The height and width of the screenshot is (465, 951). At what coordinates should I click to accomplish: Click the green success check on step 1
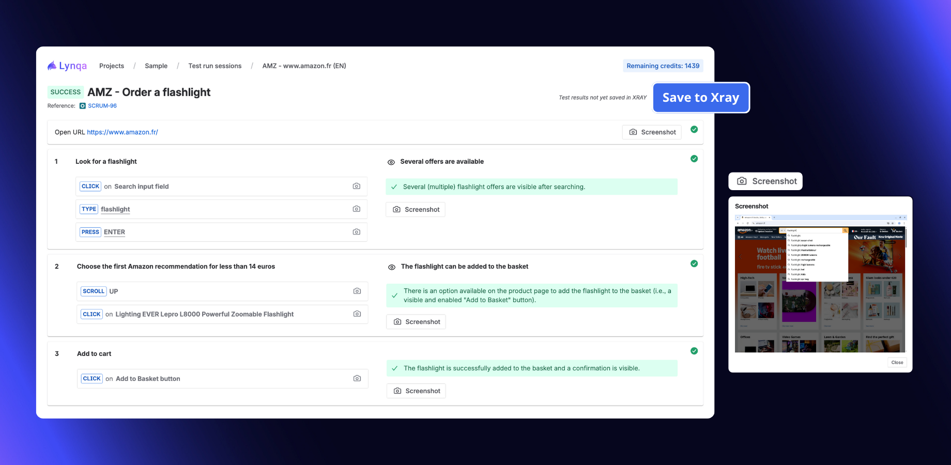(694, 159)
